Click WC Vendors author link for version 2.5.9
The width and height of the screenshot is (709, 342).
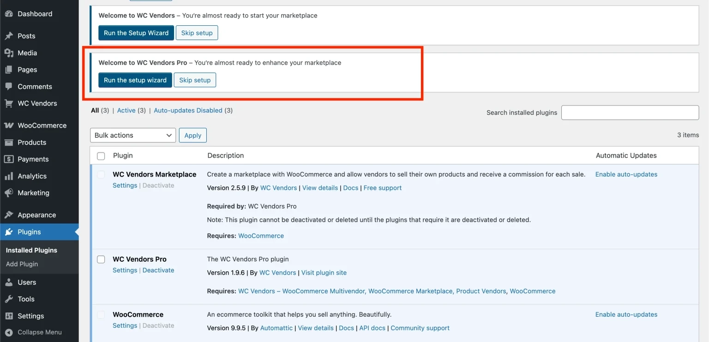coord(279,188)
